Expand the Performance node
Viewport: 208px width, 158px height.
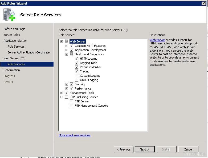pyautogui.click(x=67, y=88)
